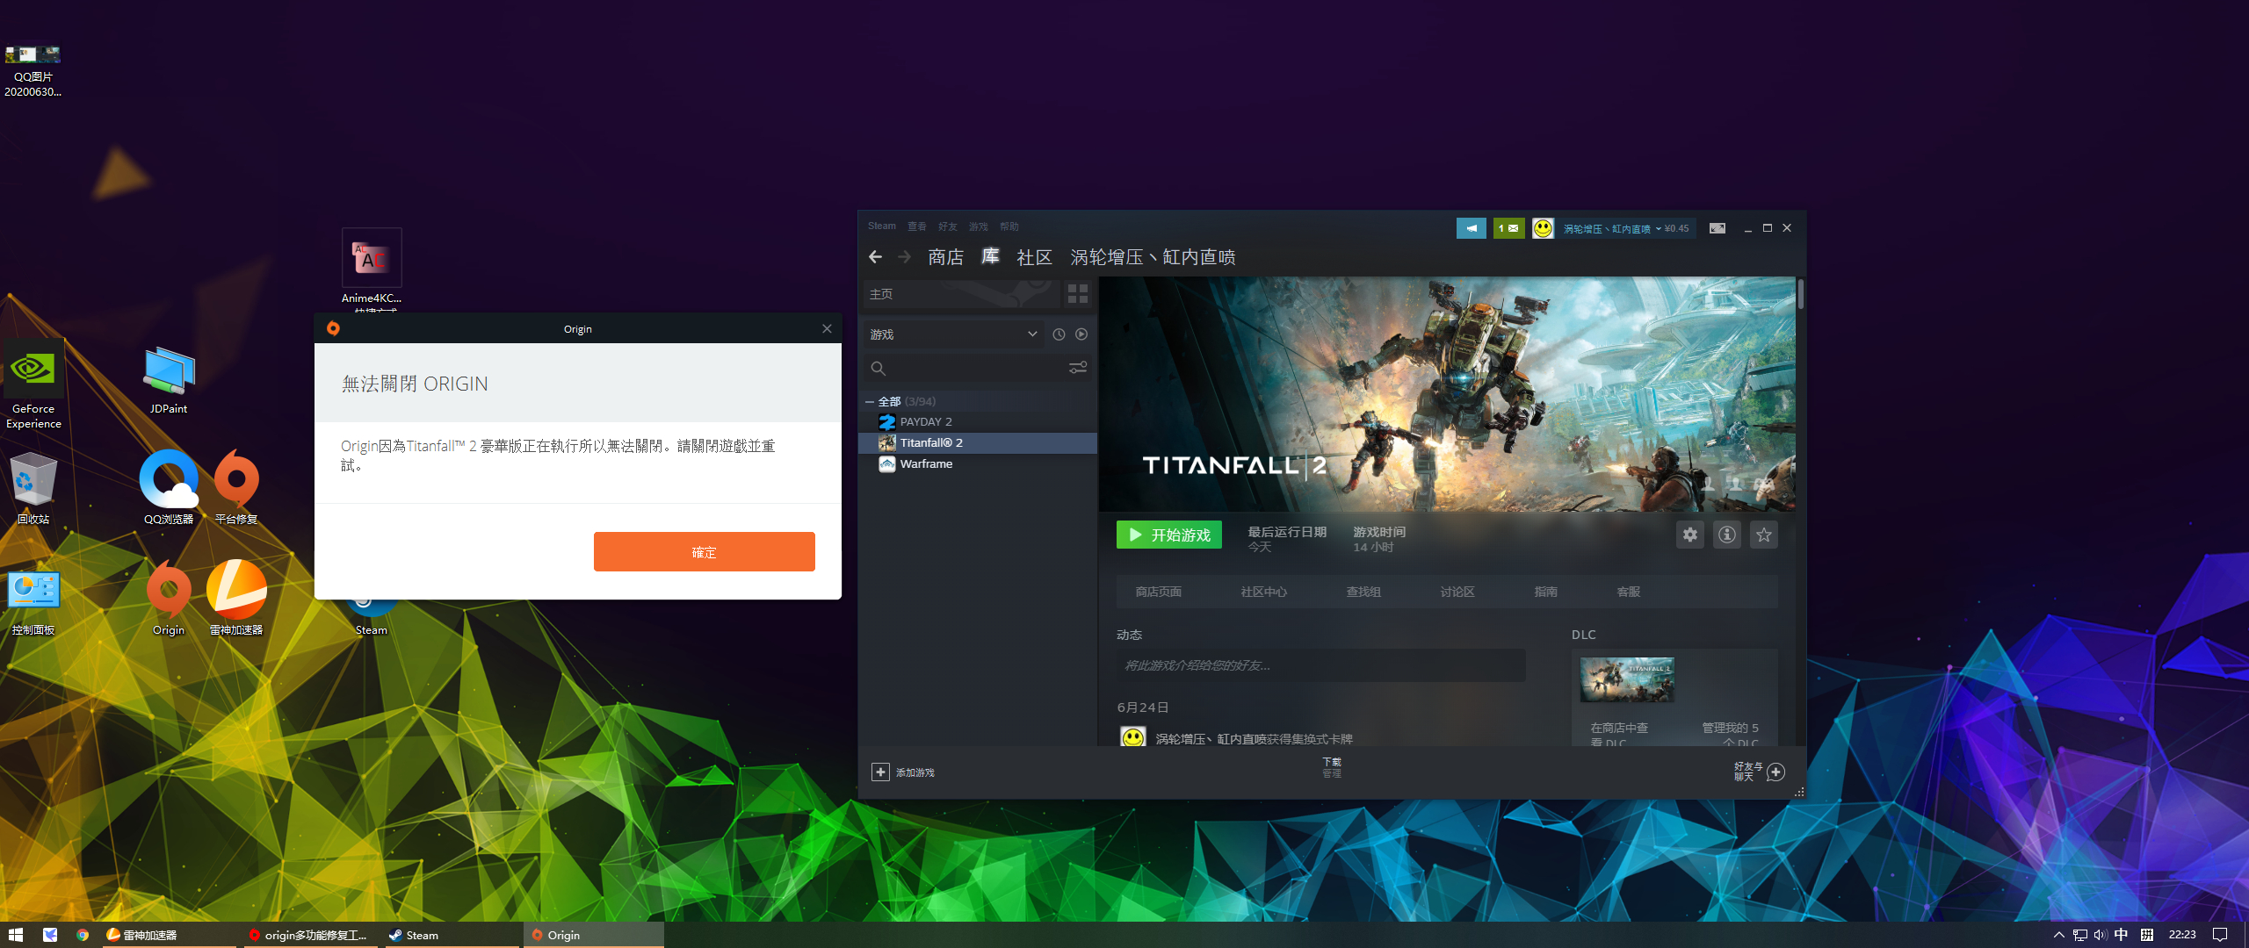
Task: Open the 库 tab in Steam
Action: click(x=990, y=256)
